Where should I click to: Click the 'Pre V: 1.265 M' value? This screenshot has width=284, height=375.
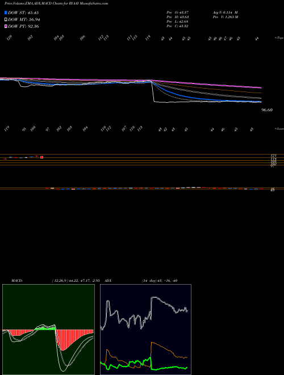(225, 17)
